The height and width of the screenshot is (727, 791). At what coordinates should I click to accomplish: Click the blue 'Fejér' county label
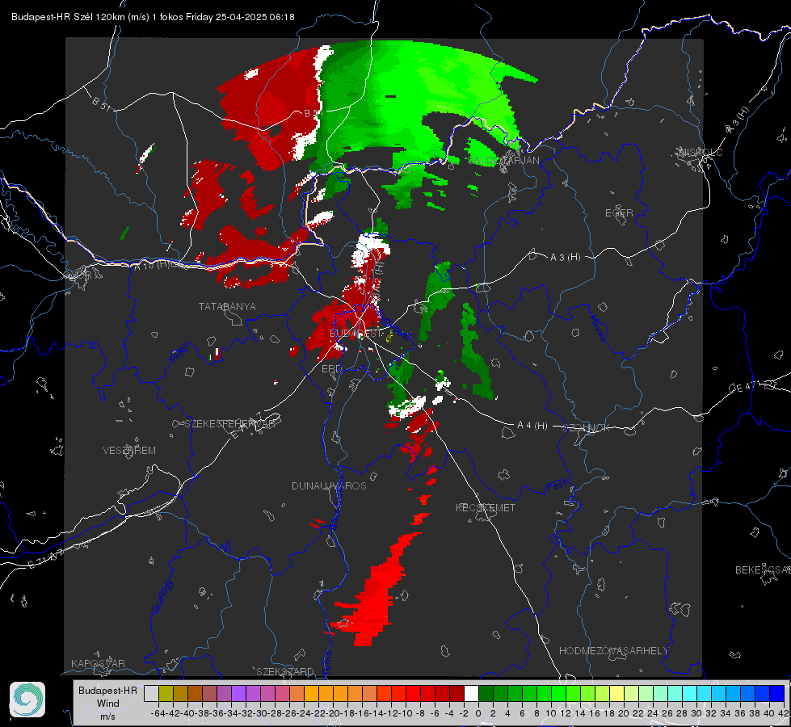[181, 353]
